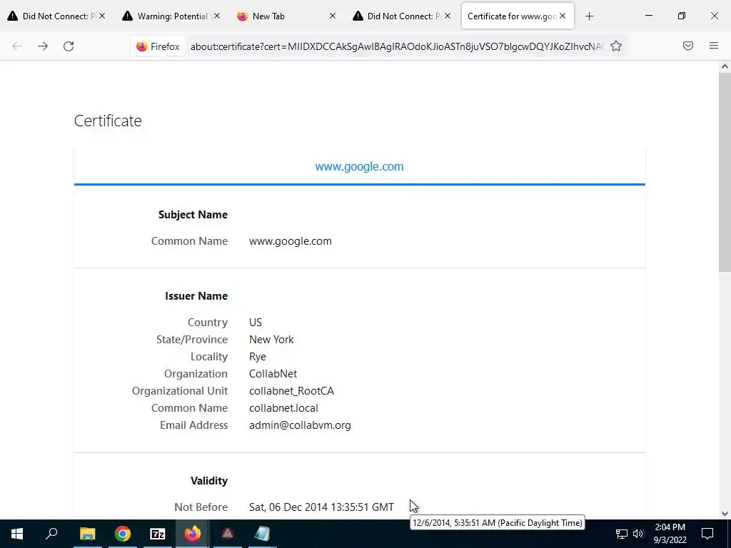The height and width of the screenshot is (548, 731).
Task: Click the Certificate page heading
Action: 108,121
